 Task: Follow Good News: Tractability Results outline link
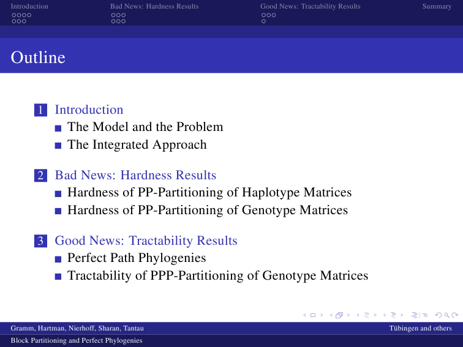pyautogui.click(x=146, y=241)
